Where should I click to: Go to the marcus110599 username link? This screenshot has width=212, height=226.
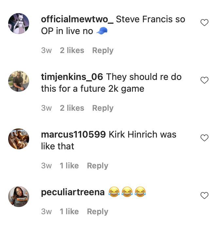click(73, 135)
